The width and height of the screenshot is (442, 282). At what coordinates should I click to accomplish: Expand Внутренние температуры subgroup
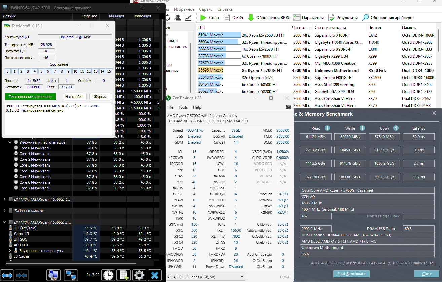(x=10, y=251)
